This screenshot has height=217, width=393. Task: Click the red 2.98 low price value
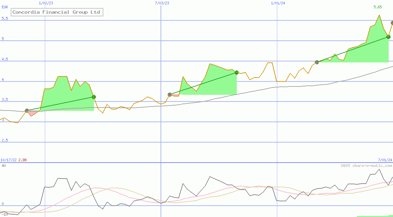(22, 160)
